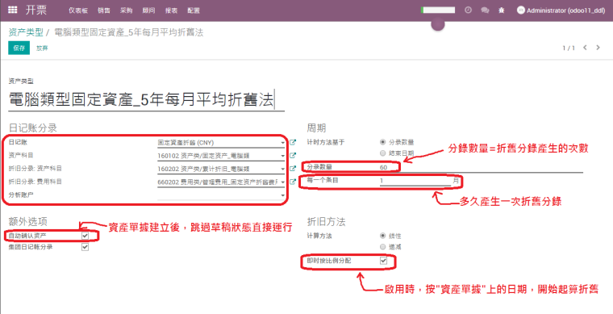Click the 每一个条目 period input field
This screenshot has width=613, height=314.
tap(415, 181)
